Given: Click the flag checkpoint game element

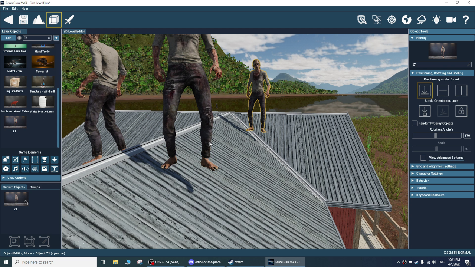Looking at the screenshot, I should [25, 159].
